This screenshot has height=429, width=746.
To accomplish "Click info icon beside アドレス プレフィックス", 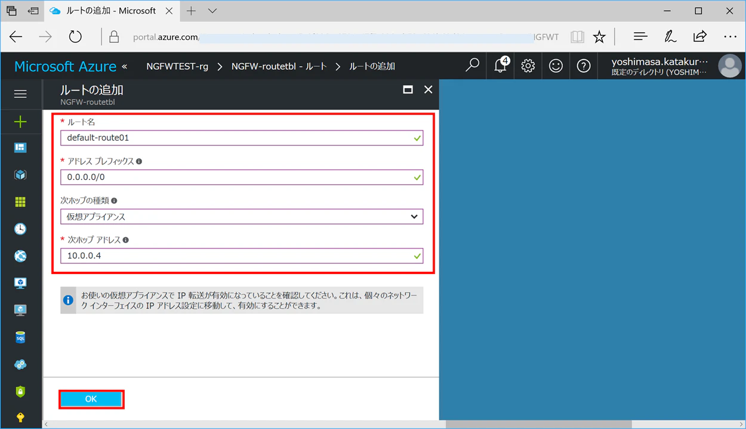I will pyautogui.click(x=139, y=161).
